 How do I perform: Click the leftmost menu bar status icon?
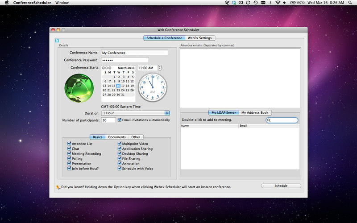[x=227, y=3]
